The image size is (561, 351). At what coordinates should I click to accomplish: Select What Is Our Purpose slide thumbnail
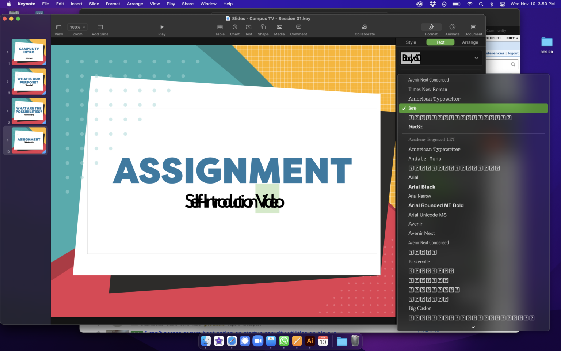click(29, 82)
